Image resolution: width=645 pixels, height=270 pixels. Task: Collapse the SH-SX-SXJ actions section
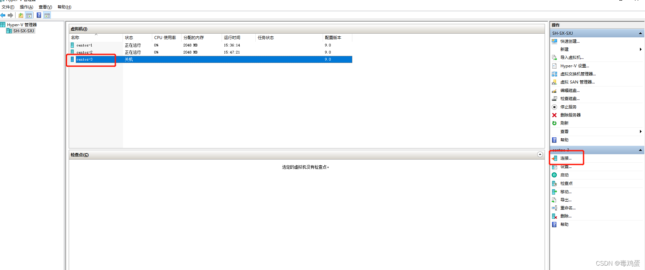click(640, 33)
